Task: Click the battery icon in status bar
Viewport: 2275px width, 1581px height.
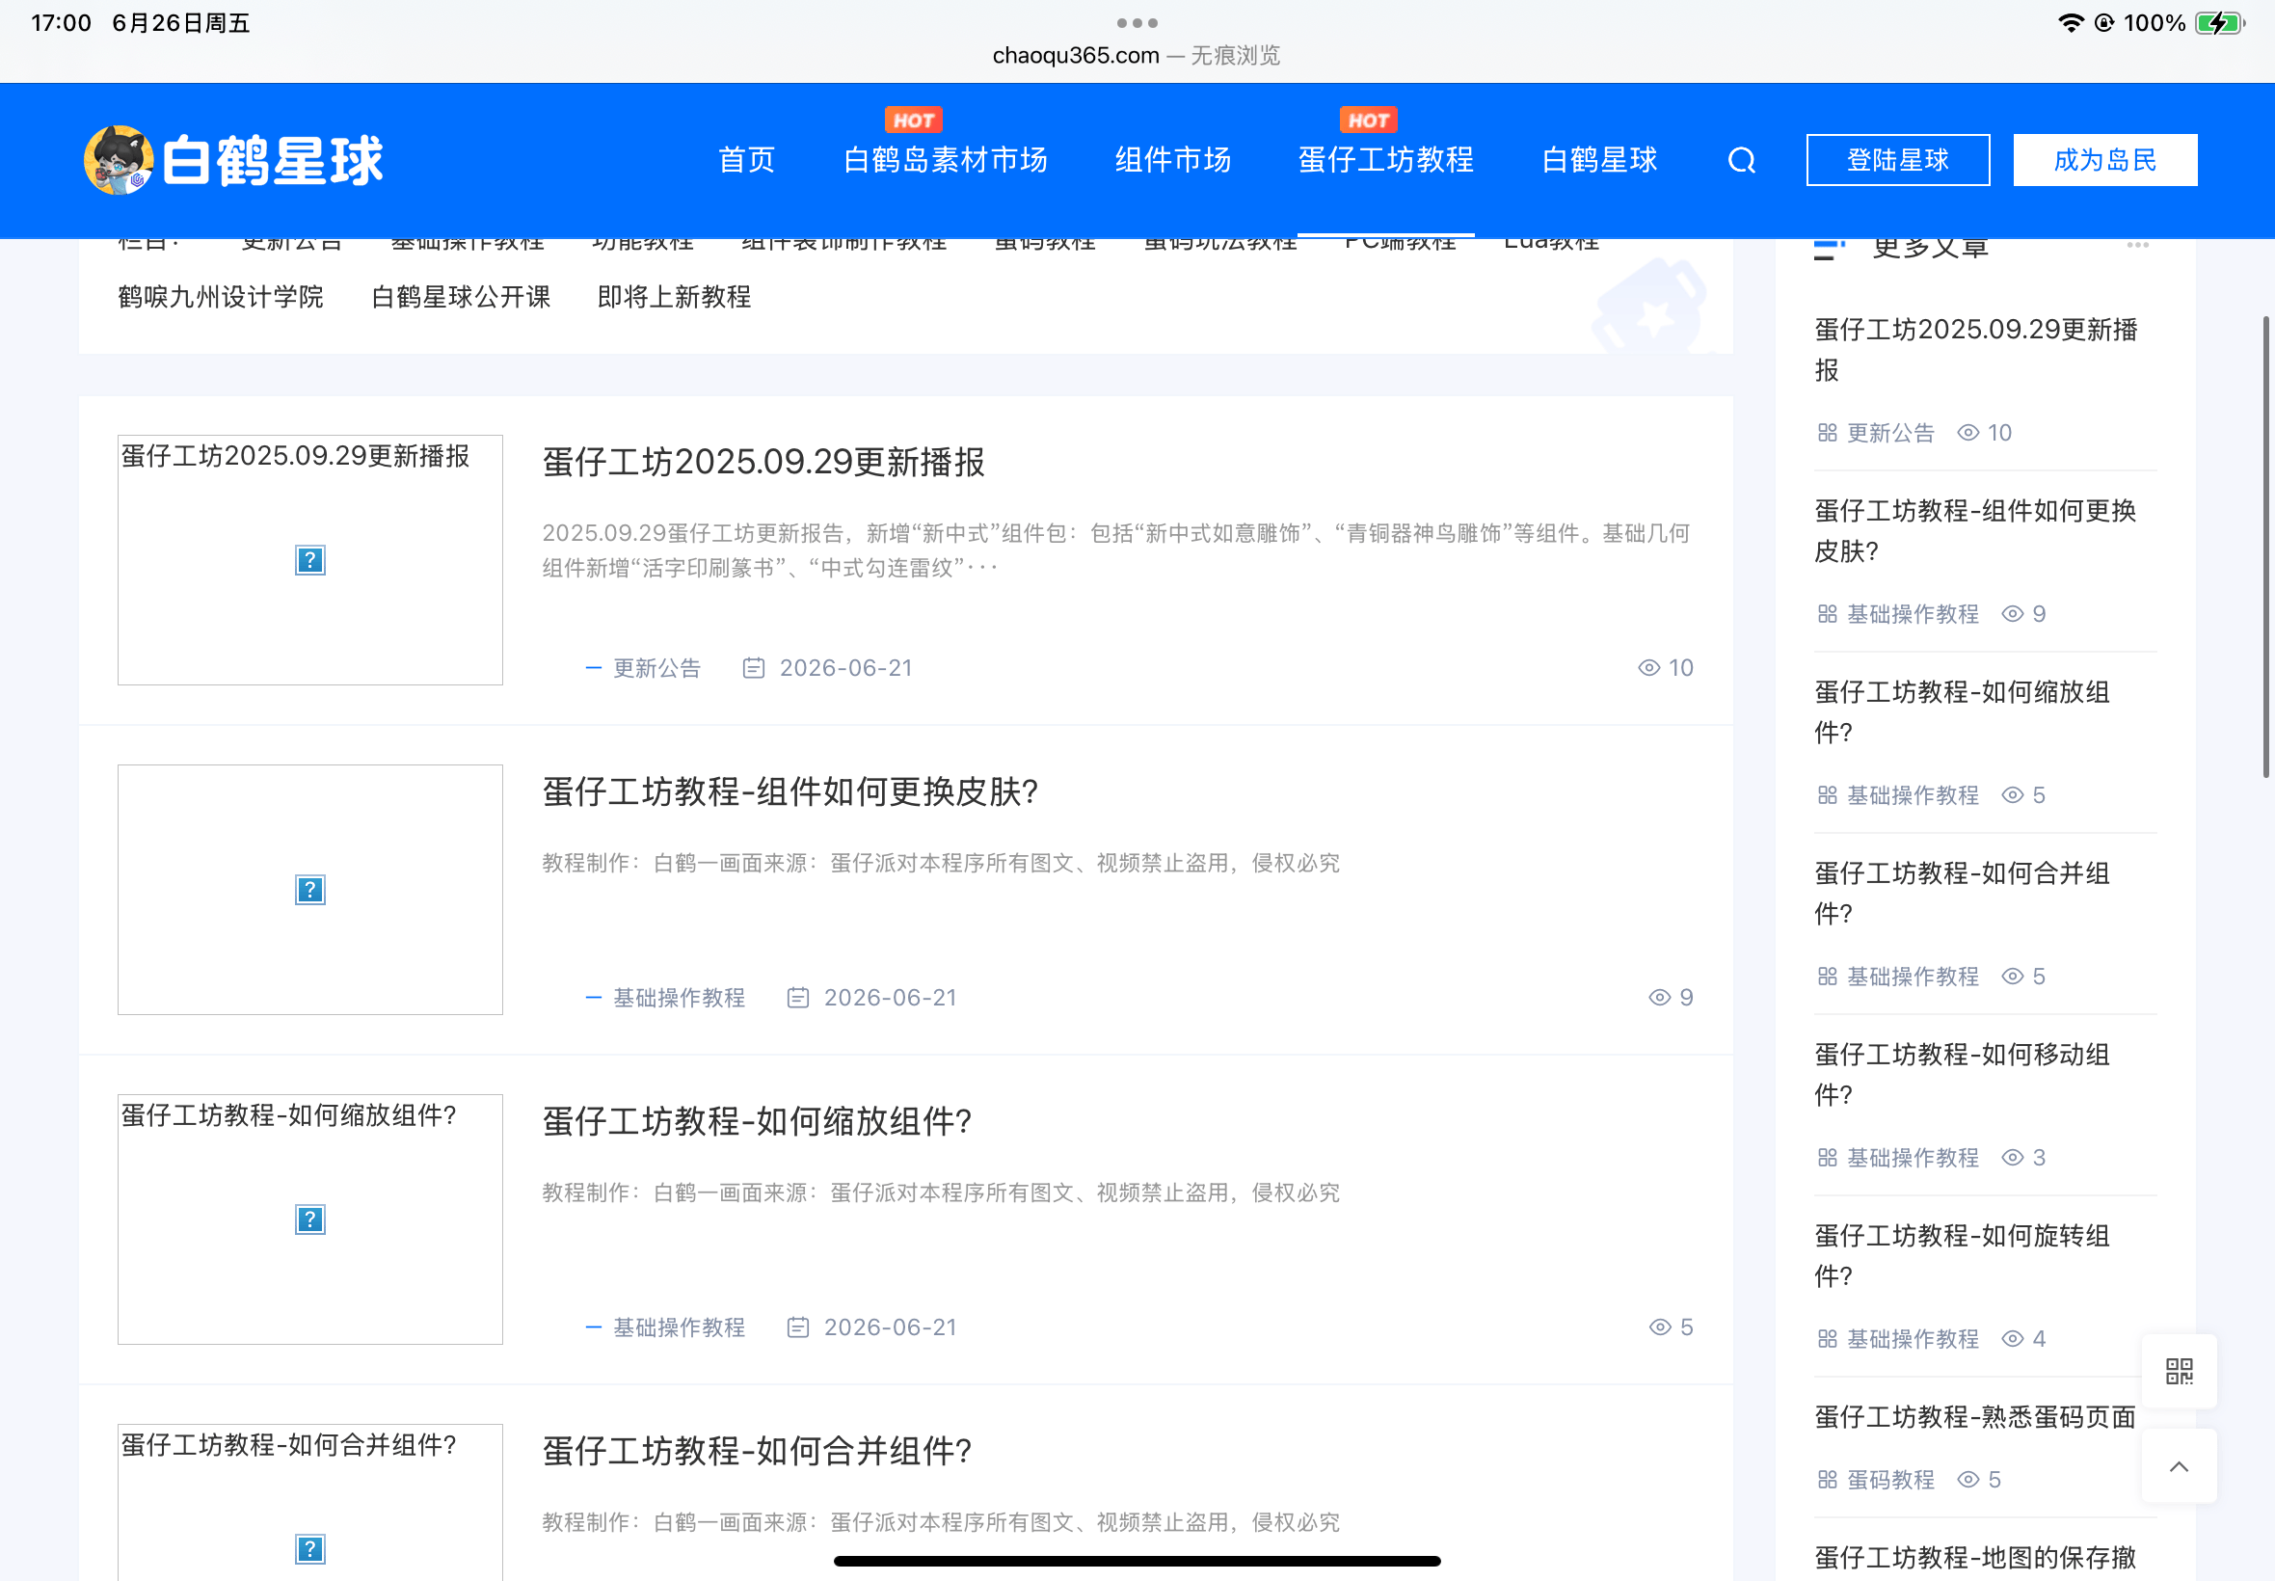Action: pyautogui.click(x=2219, y=23)
